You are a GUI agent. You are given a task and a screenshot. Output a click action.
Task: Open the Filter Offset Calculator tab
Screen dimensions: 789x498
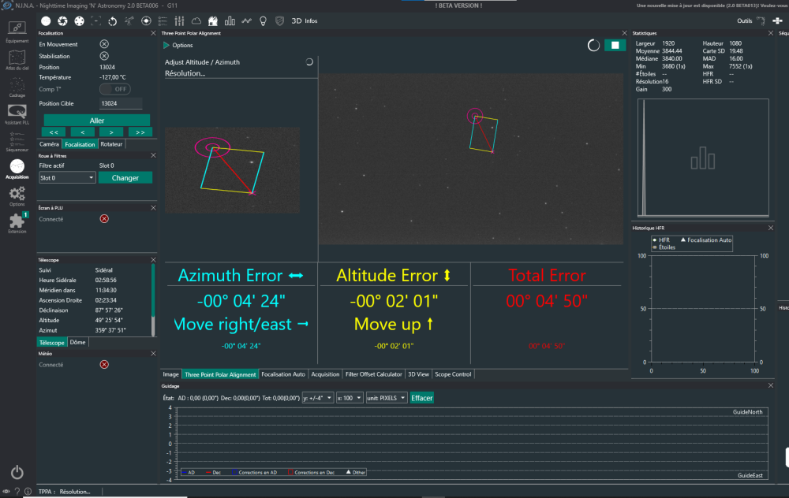tap(373, 374)
